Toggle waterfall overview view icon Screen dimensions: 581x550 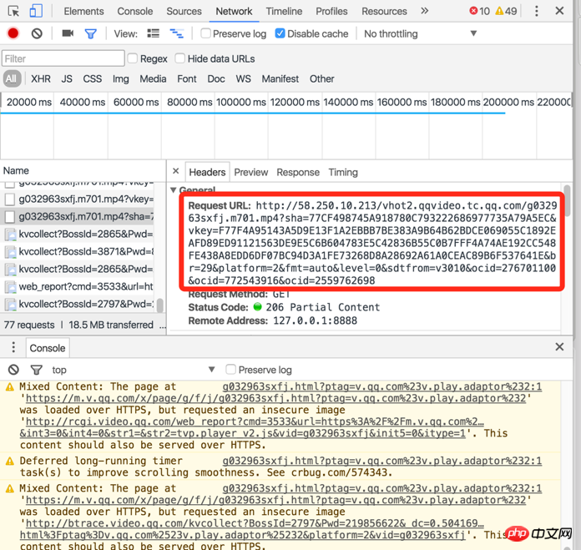[177, 33]
